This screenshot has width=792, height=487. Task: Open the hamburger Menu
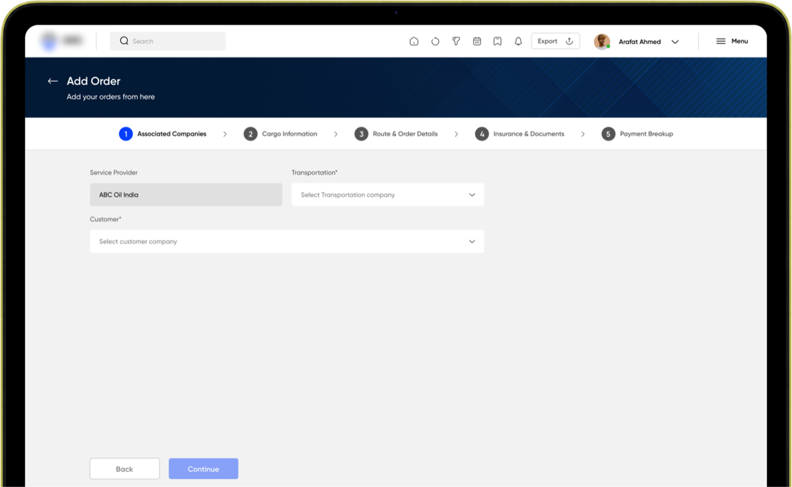pyautogui.click(x=732, y=41)
